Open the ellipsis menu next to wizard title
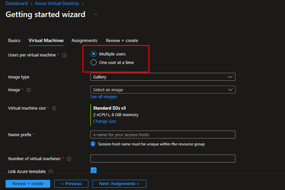This screenshot has width=285, height=190. 96,15
